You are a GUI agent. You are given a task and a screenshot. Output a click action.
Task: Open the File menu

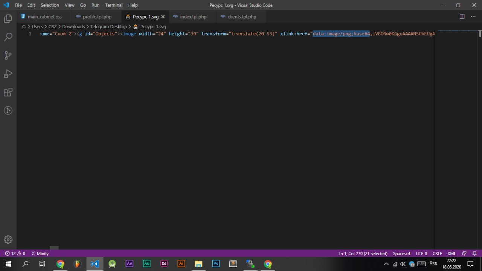click(x=18, y=5)
